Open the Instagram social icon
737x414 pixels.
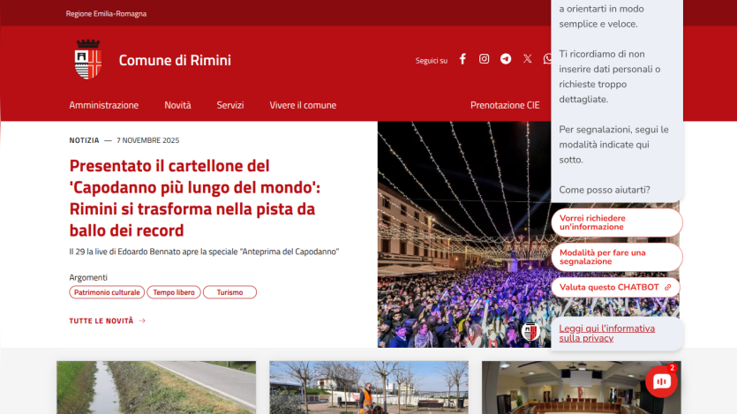point(484,59)
